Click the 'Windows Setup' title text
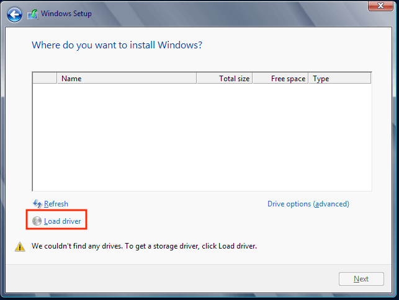 point(66,14)
